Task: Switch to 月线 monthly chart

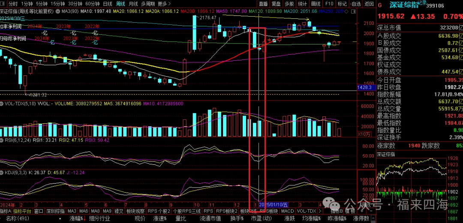Action: coord(133,4)
